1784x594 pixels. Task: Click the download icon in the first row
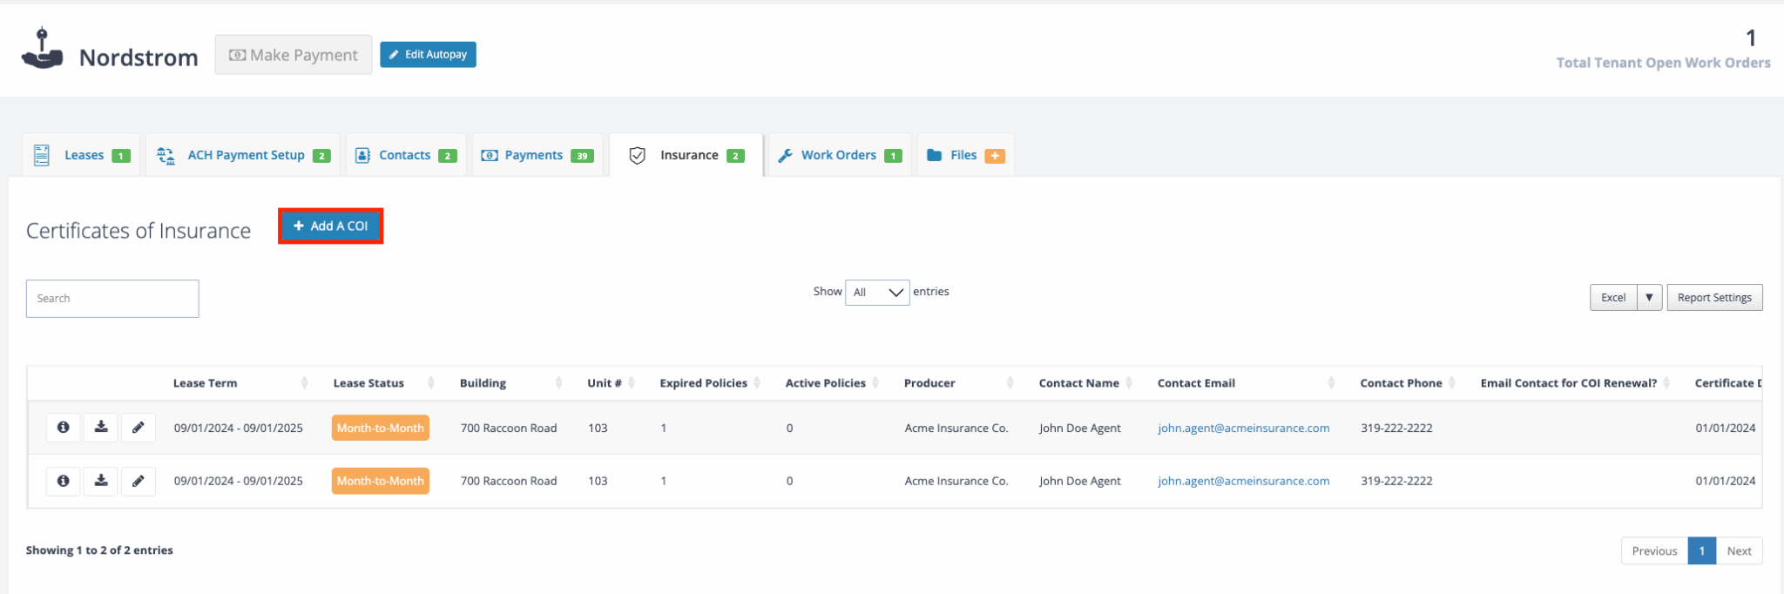[x=101, y=428]
